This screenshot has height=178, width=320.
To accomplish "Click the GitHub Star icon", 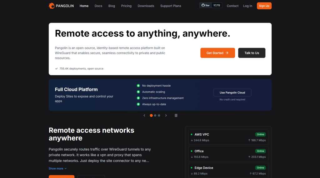I will coord(203,5).
